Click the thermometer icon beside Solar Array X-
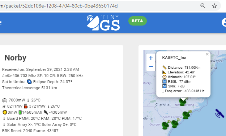Image resolution: width=226 pixels, height=136 pixels. click(4, 124)
